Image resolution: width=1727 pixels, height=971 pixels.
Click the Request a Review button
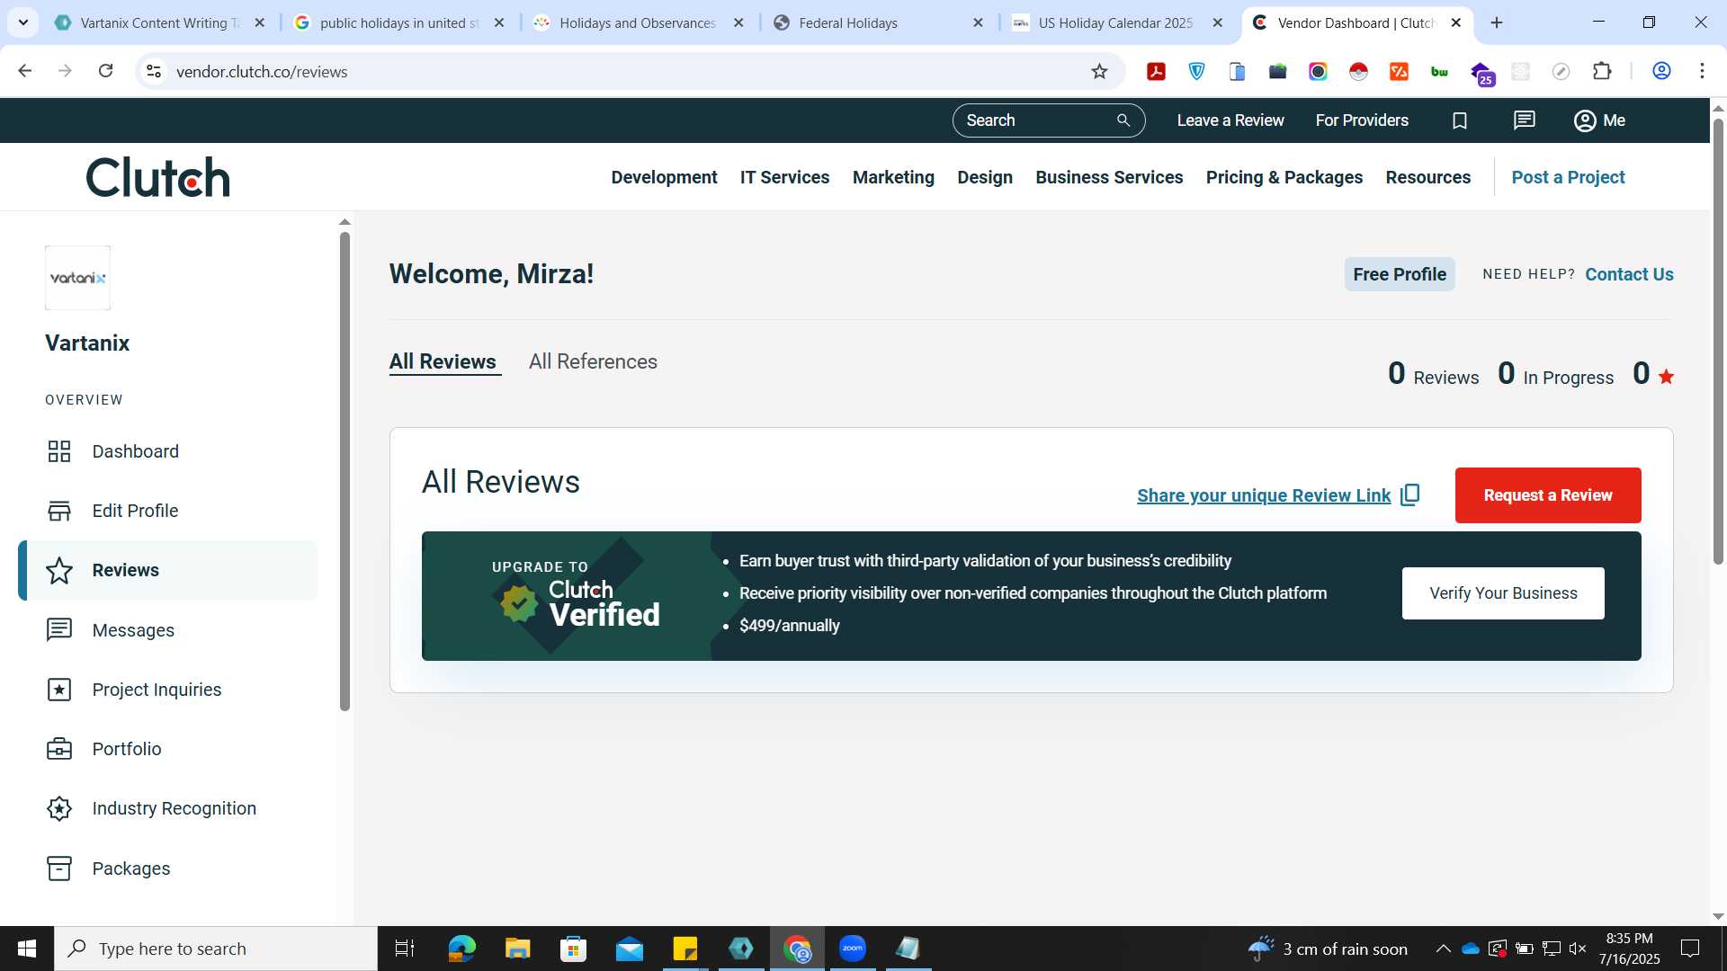[x=1547, y=495]
